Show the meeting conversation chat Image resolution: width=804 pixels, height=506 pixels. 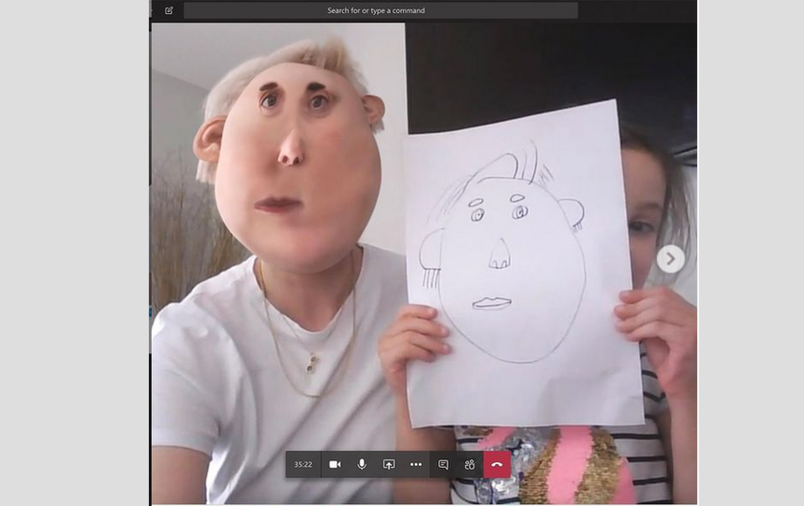coord(443,465)
